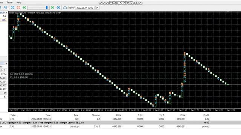Open the Help menu

click(19, 3)
